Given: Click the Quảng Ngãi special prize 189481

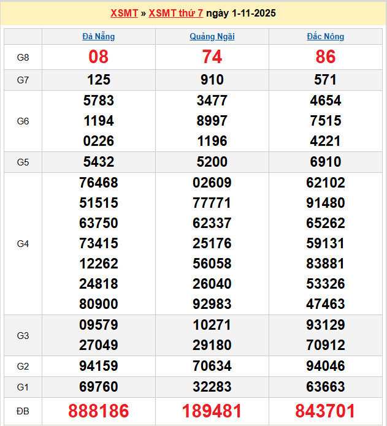Looking at the screenshot, I should point(212,411).
